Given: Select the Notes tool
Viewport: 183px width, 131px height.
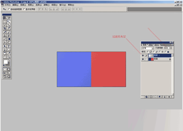Looking at the screenshot, I should click(x=5, y=53).
